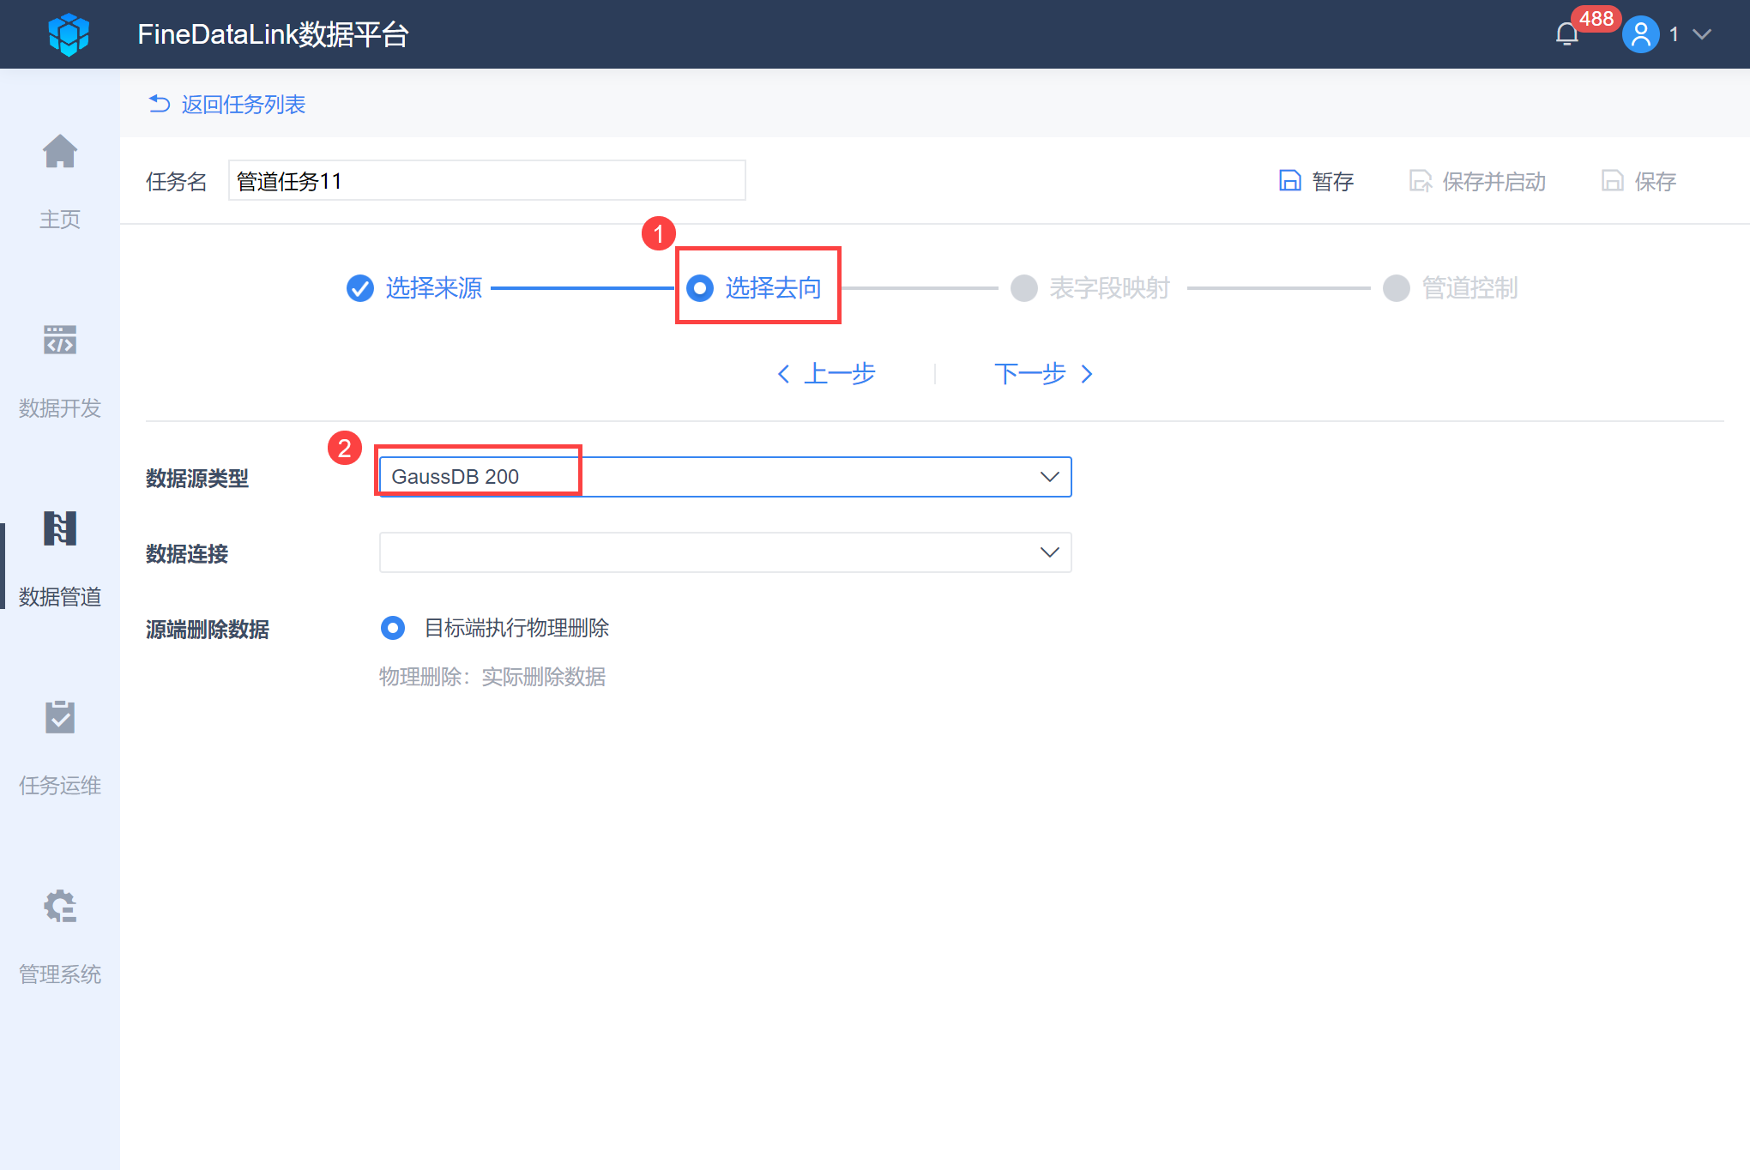Open the notification bell icon
The height and width of the screenshot is (1170, 1750).
1566,34
